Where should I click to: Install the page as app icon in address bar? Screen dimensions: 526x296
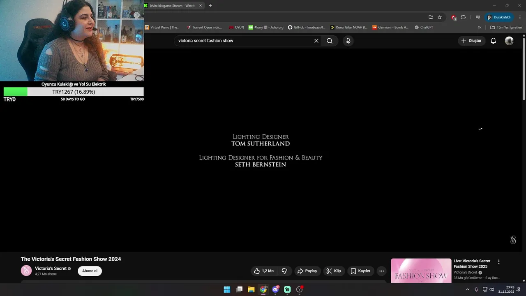[431, 17]
